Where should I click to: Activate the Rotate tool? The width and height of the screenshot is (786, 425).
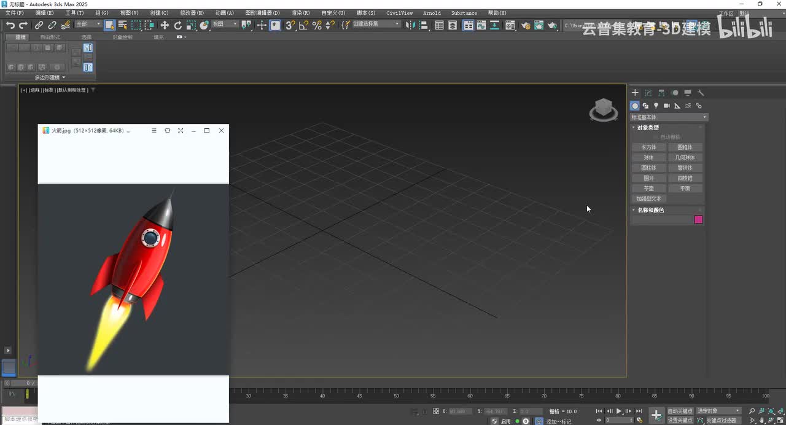point(178,25)
